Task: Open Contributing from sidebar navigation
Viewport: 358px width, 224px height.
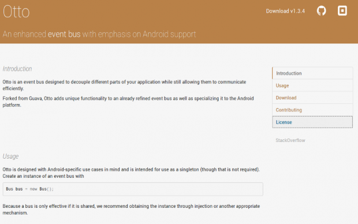Action: 312,110
